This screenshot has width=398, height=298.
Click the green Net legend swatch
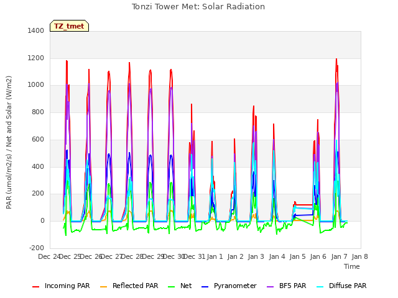tap(172, 287)
